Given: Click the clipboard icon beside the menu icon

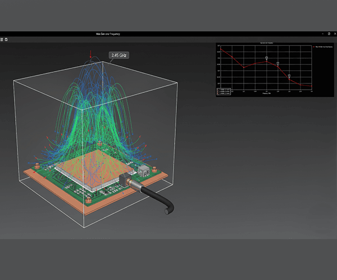Looking at the screenshot, I should 6,40.
